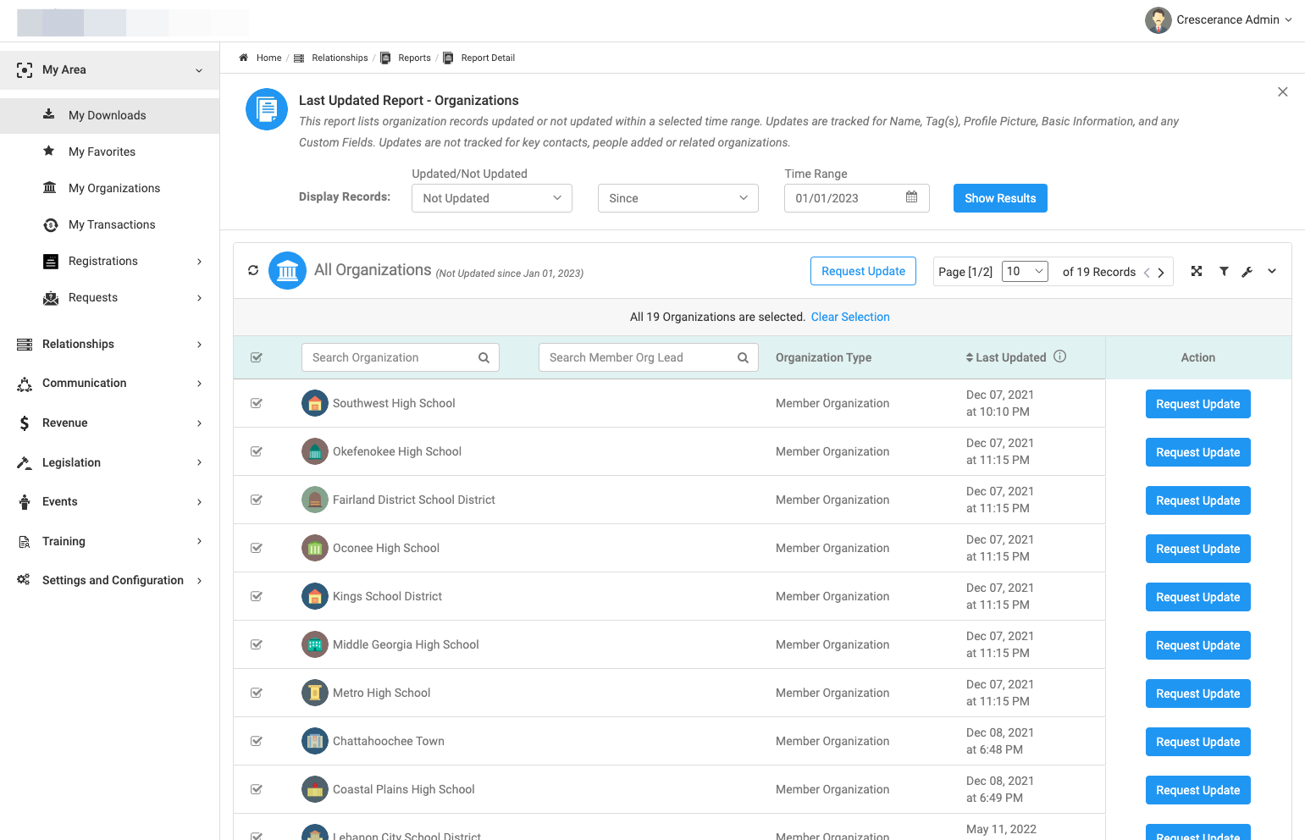Click the refresh icon beside All Organizations
The image size is (1305, 840).
252,271
